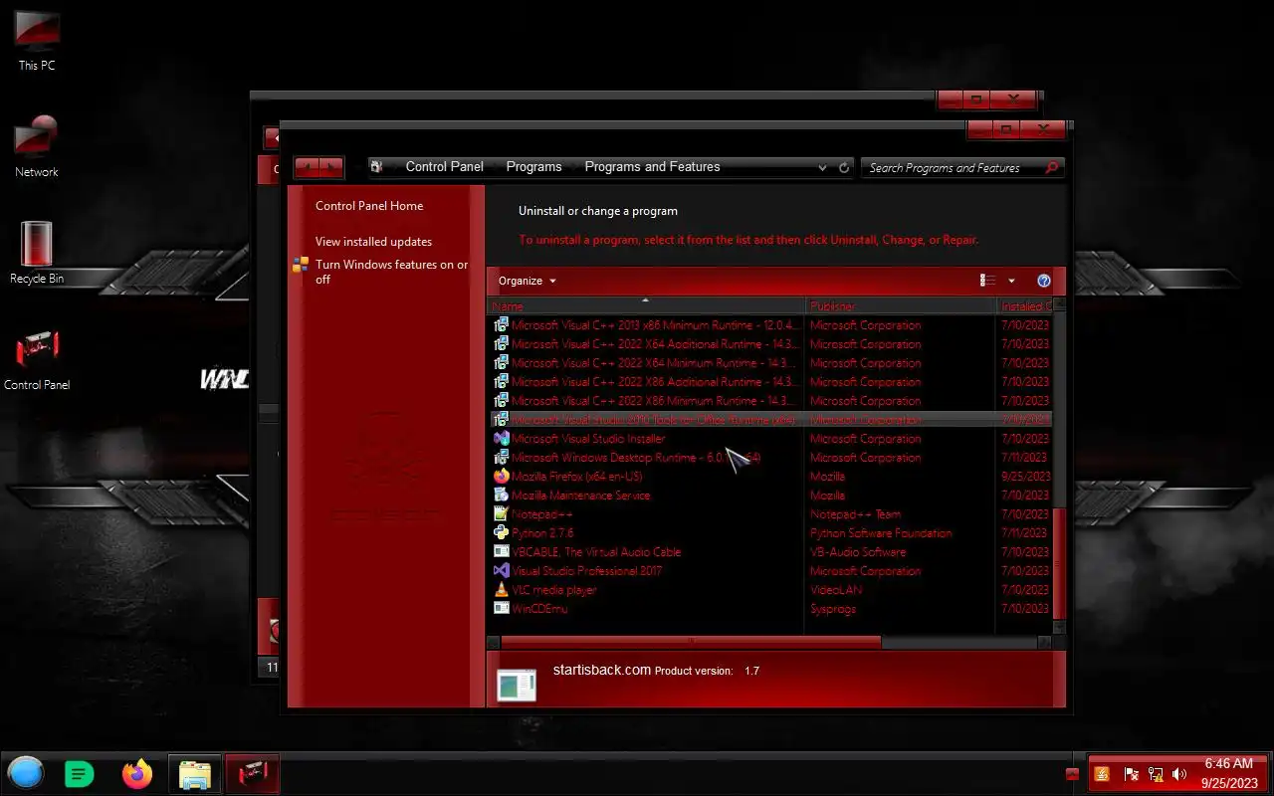This screenshot has height=796, width=1274.
Task: Click the change view icon
Action: tap(987, 282)
